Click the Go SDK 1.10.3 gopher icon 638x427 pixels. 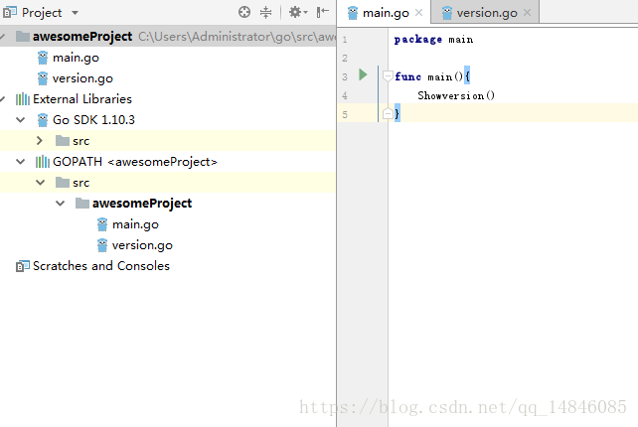pos(42,120)
